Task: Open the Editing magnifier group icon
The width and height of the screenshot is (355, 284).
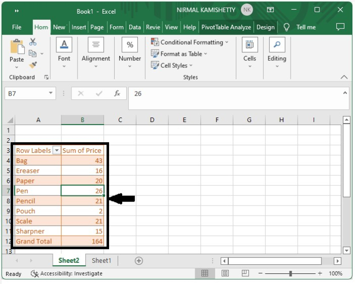Action: (x=277, y=45)
